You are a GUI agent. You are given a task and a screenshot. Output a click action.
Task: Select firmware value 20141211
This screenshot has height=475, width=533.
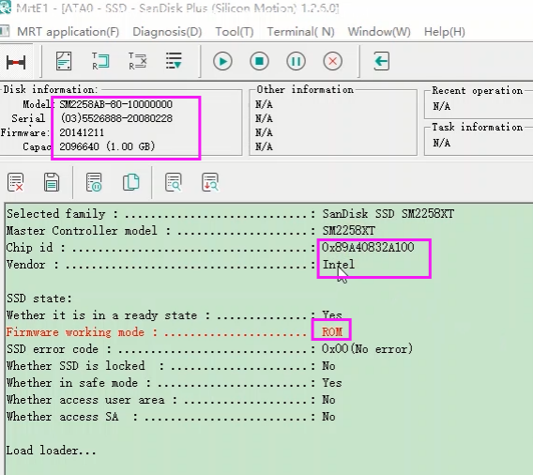point(82,132)
